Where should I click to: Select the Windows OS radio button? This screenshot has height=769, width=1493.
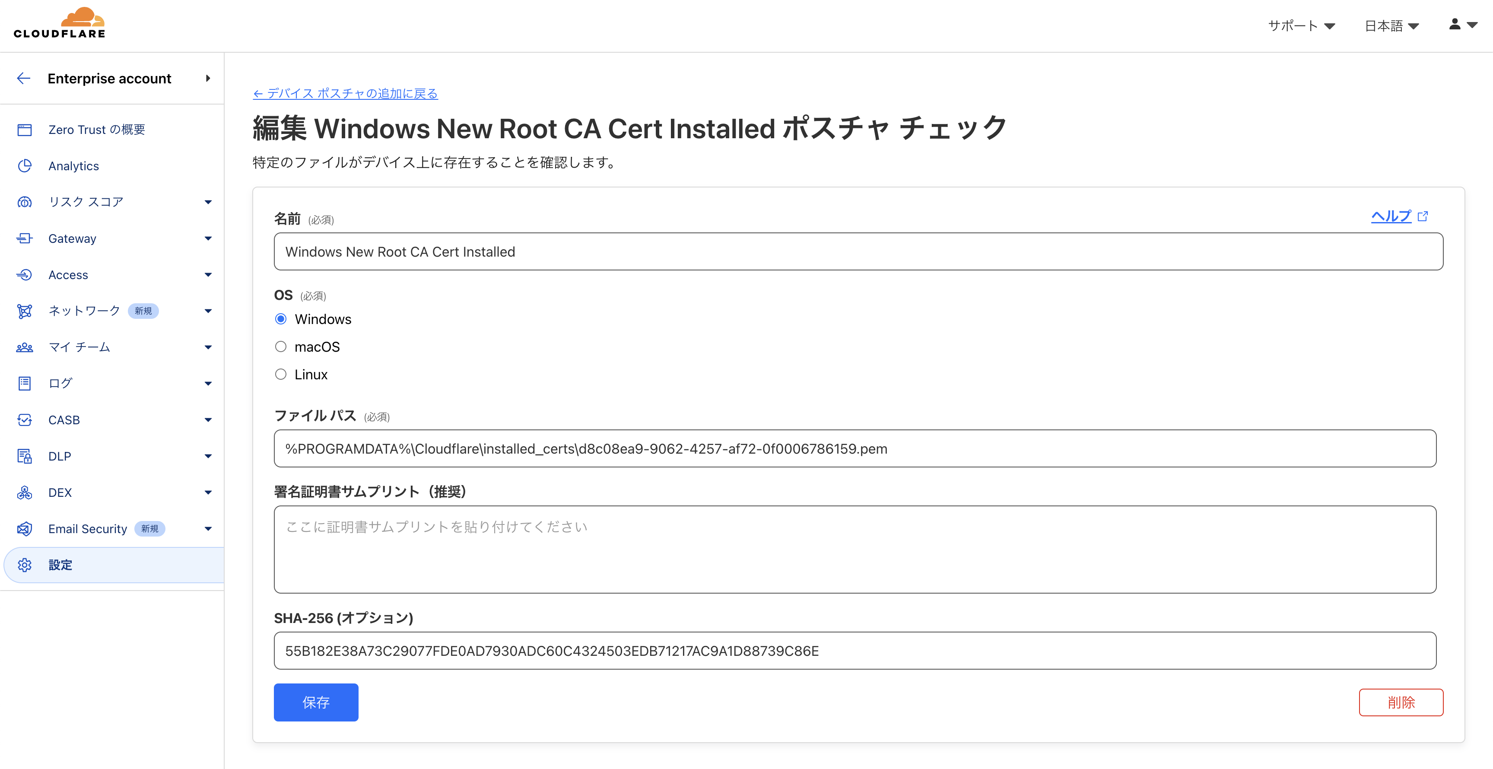pos(281,319)
